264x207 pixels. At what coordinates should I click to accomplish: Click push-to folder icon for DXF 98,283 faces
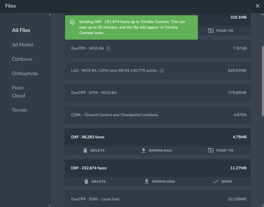tap(211, 150)
